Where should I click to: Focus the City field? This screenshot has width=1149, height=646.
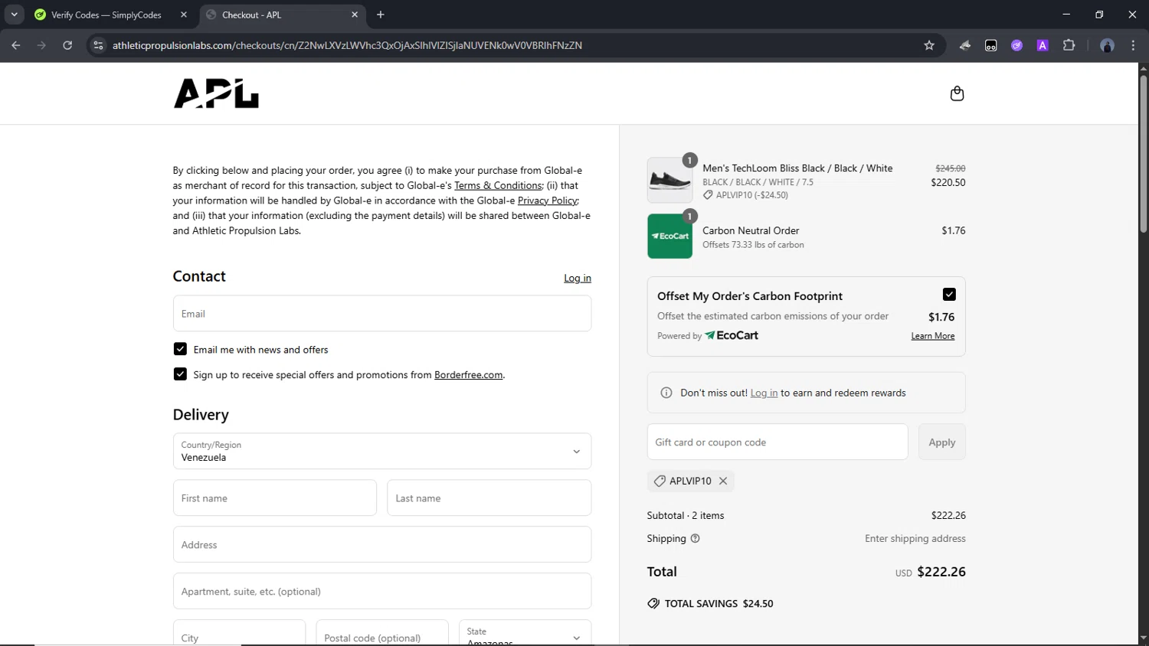pos(239,633)
